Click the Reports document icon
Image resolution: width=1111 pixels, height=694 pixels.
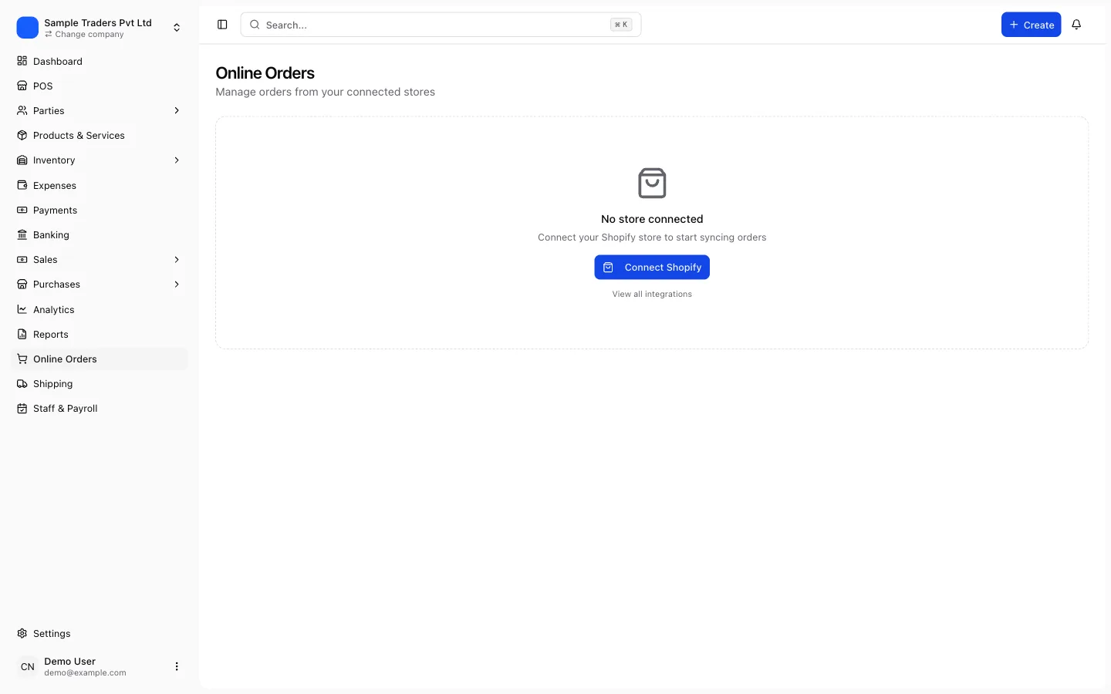22,334
